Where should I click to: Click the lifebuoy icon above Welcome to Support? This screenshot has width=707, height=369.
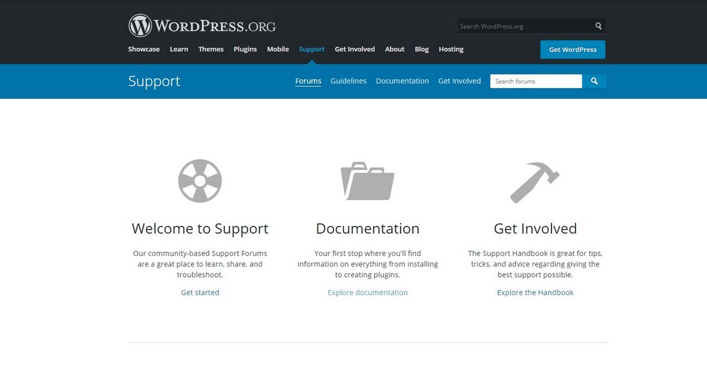[200, 181]
